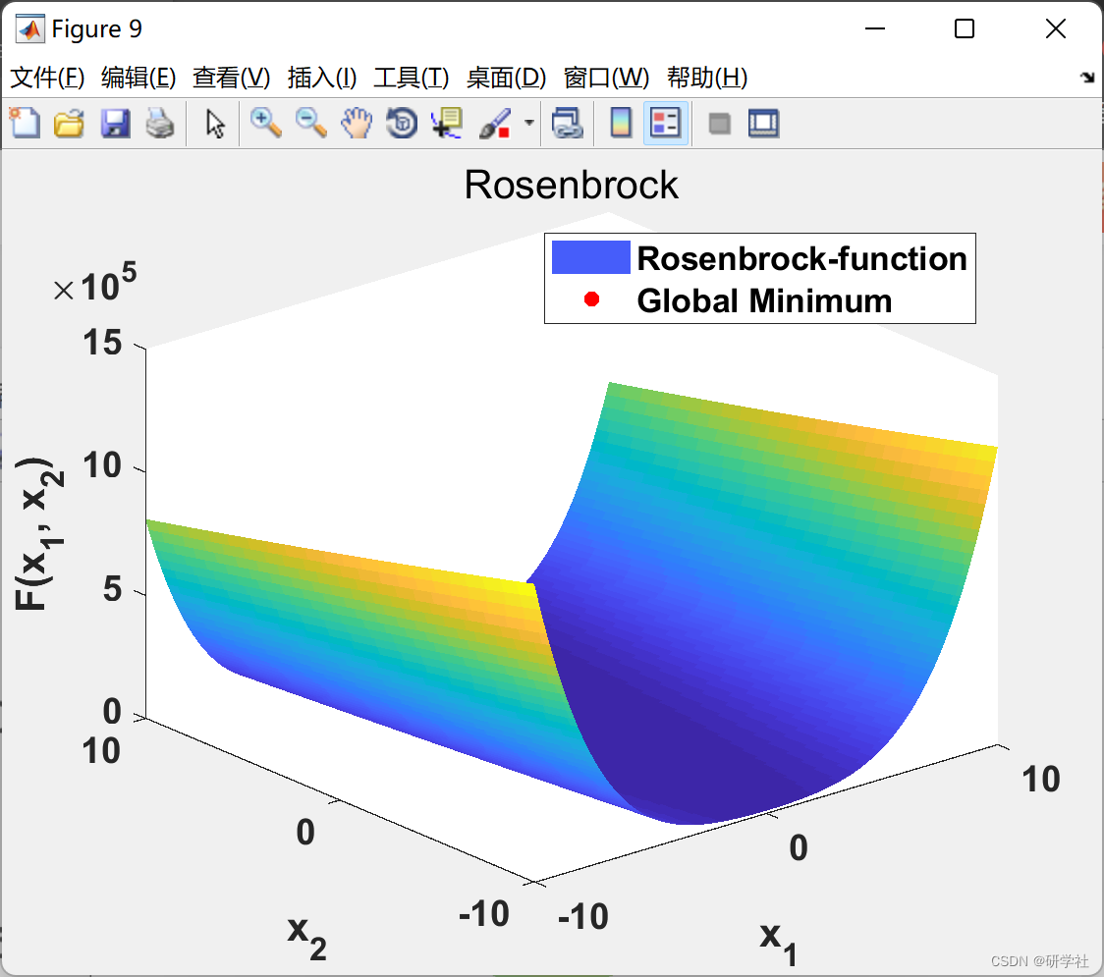Expand the brush color dropdown arrow

528,123
